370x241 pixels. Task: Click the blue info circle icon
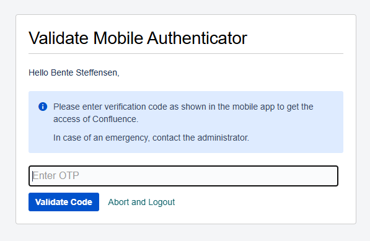coord(43,107)
